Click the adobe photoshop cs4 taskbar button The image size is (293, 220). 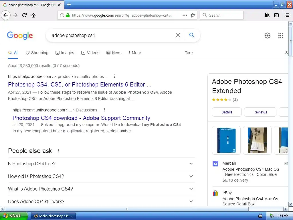click(x=53, y=216)
